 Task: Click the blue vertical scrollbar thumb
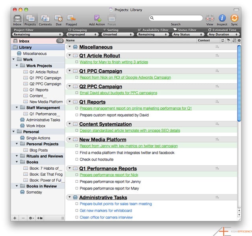coord(239,83)
